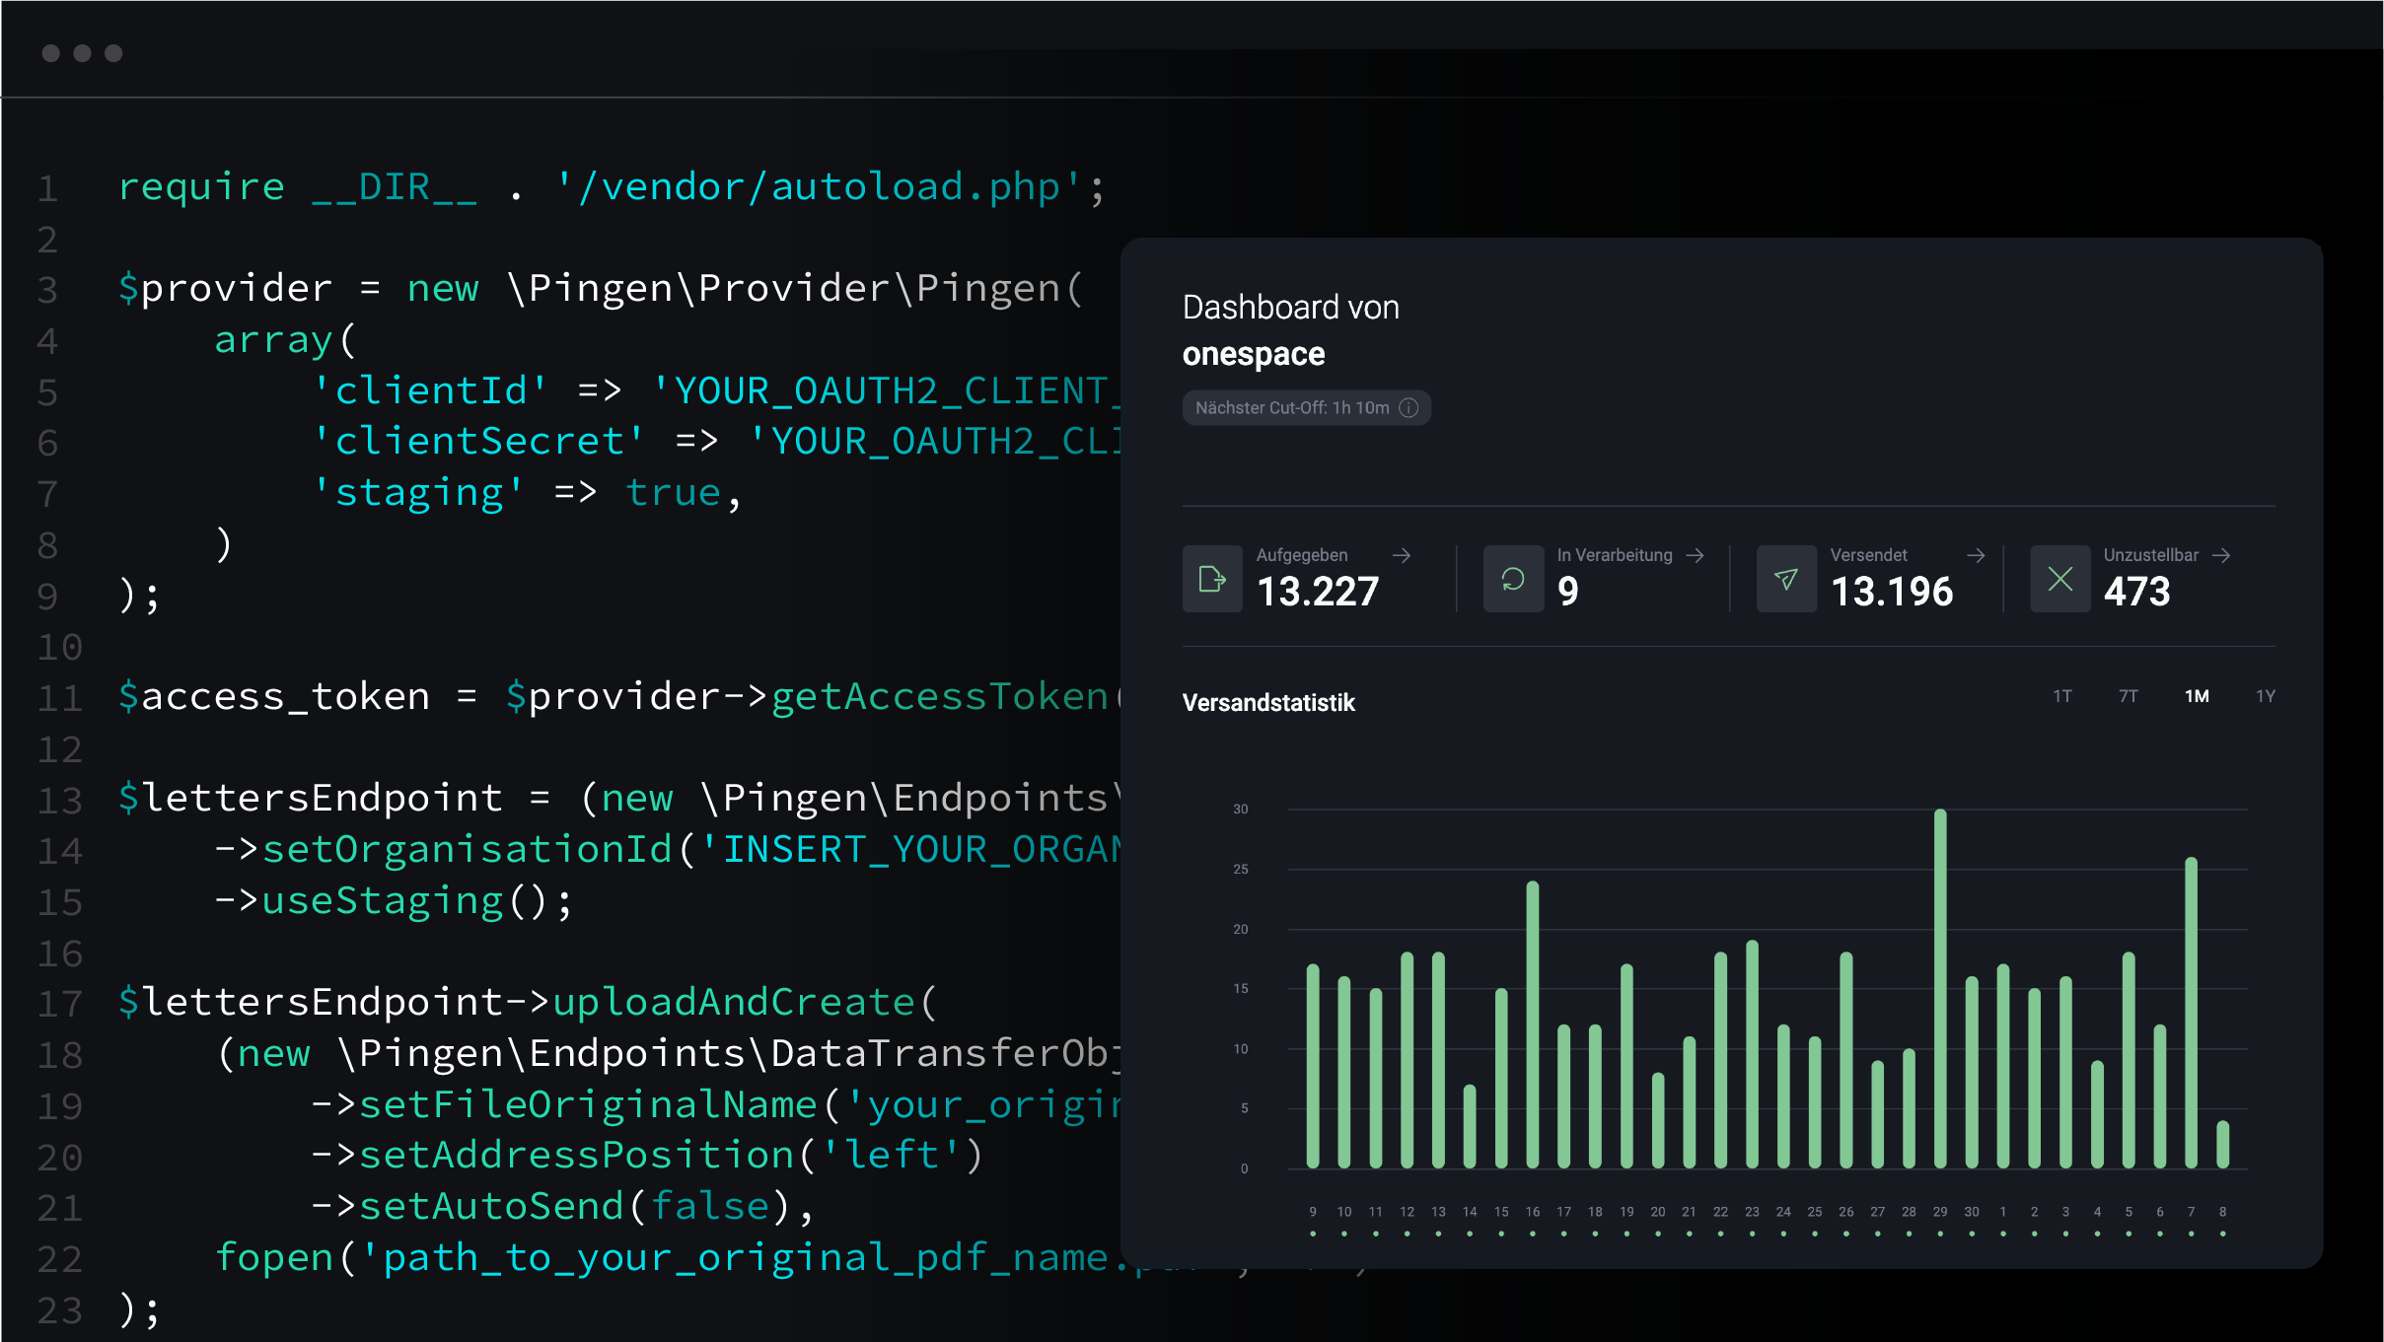This screenshot has height=1342, width=2384.
Task: Switch to the 1M statistics tab
Action: (2197, 696)
